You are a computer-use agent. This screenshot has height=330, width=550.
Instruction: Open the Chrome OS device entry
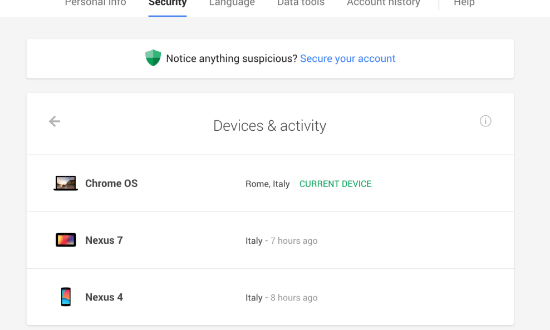270,183
